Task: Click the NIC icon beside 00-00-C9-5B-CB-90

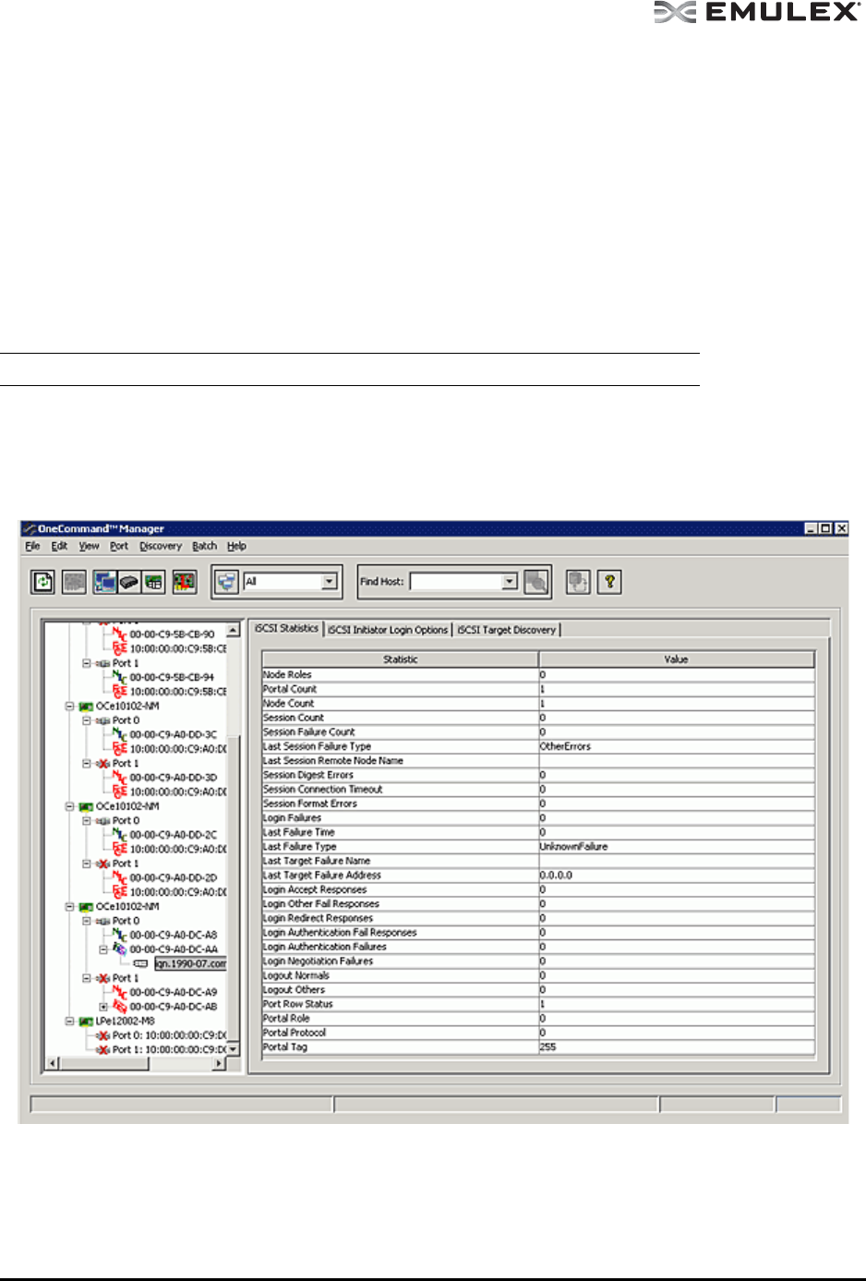Action: click(120, 634)
